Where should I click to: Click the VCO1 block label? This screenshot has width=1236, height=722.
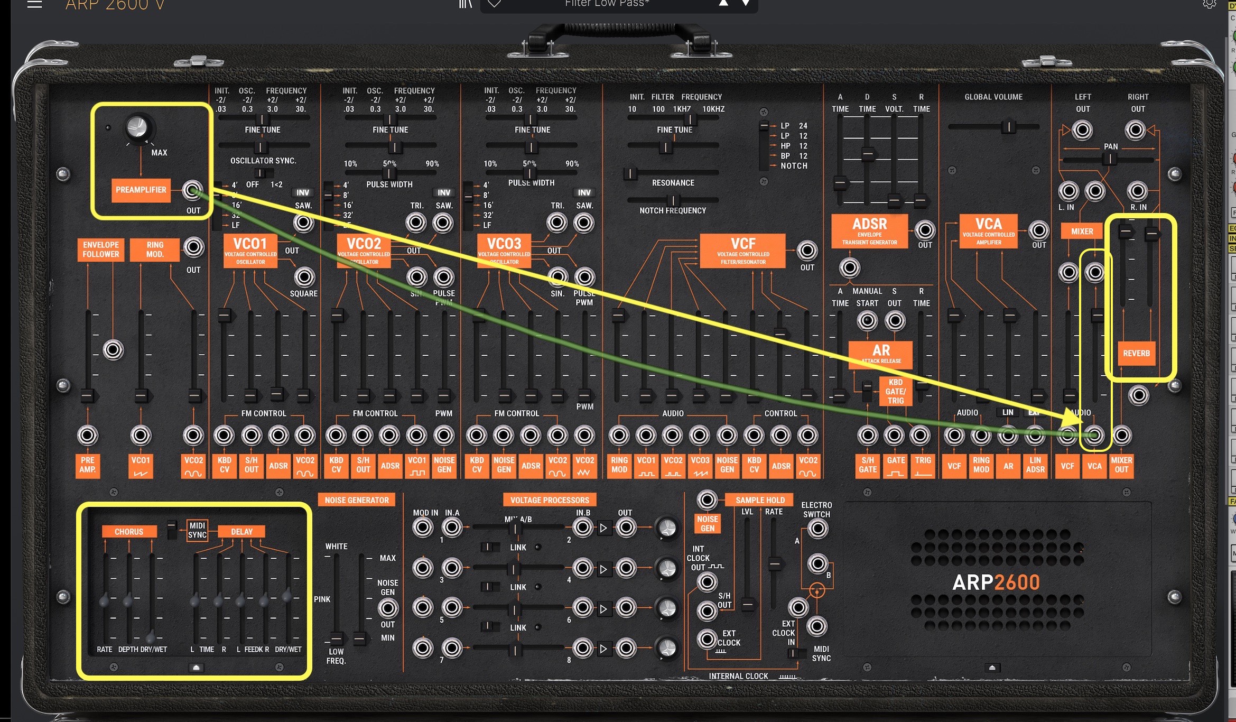(x=250, y=251)
